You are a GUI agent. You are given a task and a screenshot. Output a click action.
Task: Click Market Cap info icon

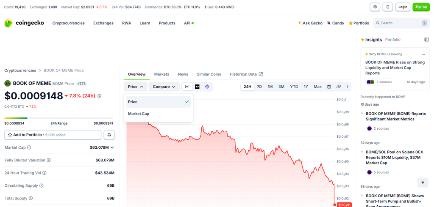29,148
